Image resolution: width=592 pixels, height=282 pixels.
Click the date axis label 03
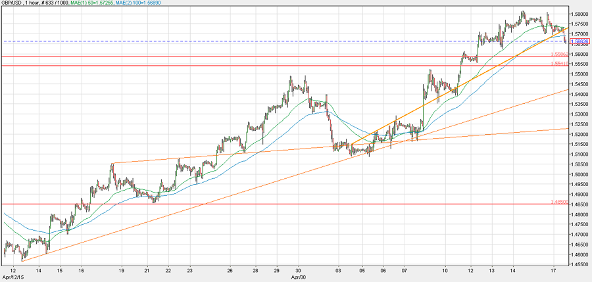coord(339,271)
